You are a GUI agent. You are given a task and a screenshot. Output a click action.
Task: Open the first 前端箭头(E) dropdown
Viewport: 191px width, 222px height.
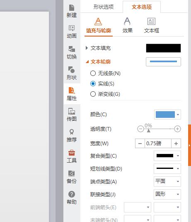coord(138,207)
